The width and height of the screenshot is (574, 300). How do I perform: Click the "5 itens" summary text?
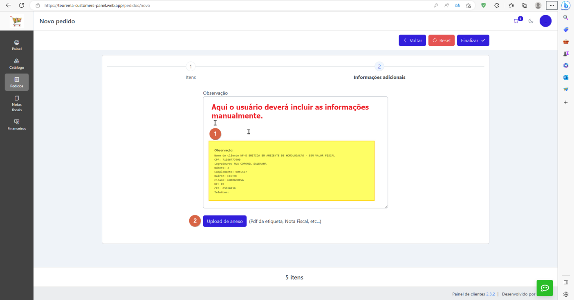click(x=294, y=277)
